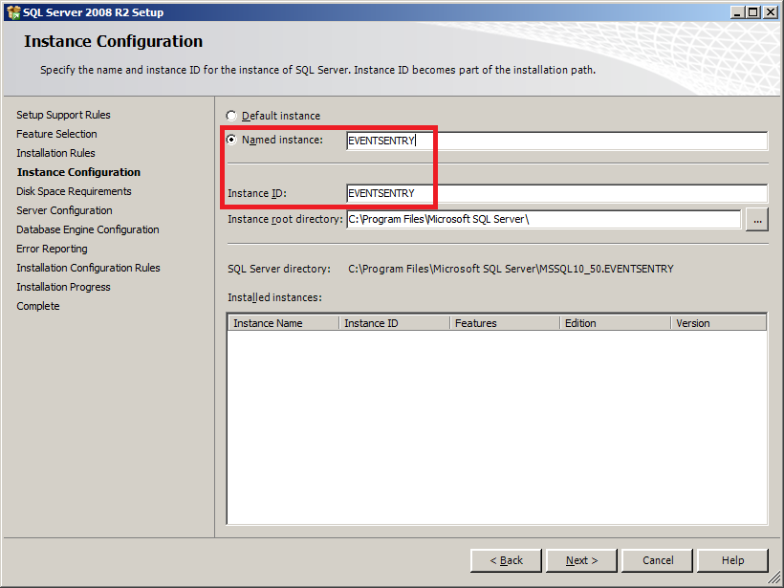Sort by Instance Name column header

[x=283, y=323]
